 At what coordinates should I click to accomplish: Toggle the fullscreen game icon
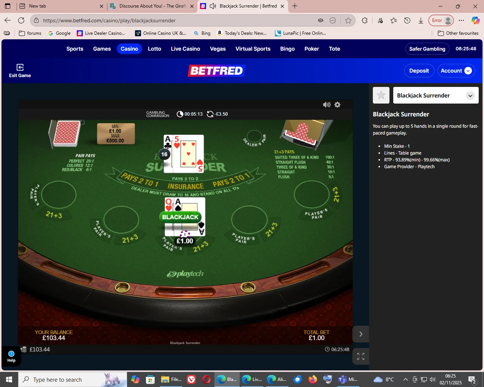tap(361, 356)
